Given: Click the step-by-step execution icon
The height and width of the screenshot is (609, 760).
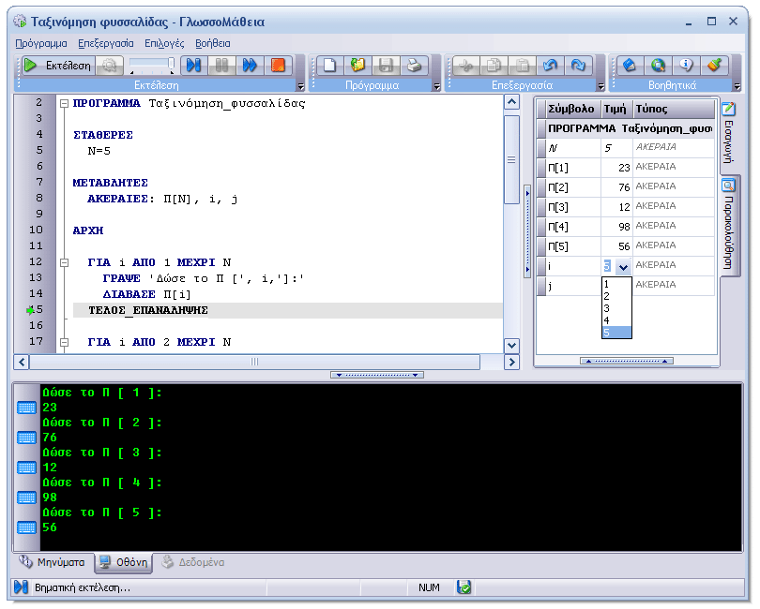Looking at the screenshot, I should pyautogui.click(x=194, y=66).
